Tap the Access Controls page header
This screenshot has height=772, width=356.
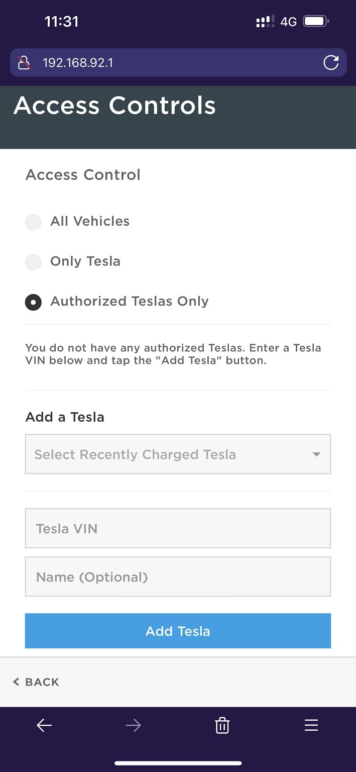[x=115, y=106]
